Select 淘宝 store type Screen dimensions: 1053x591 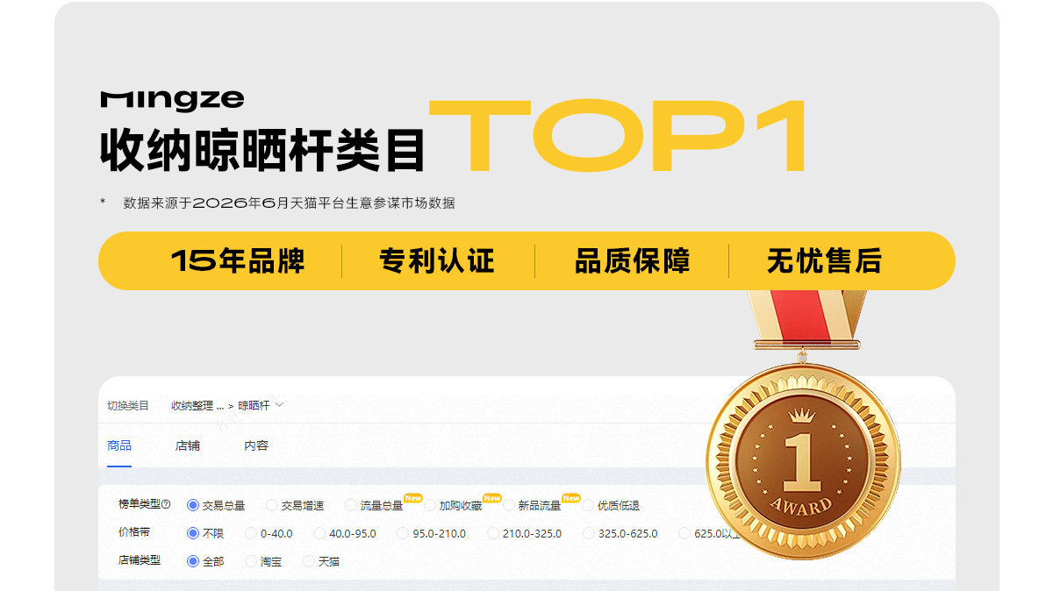[263, 561]
